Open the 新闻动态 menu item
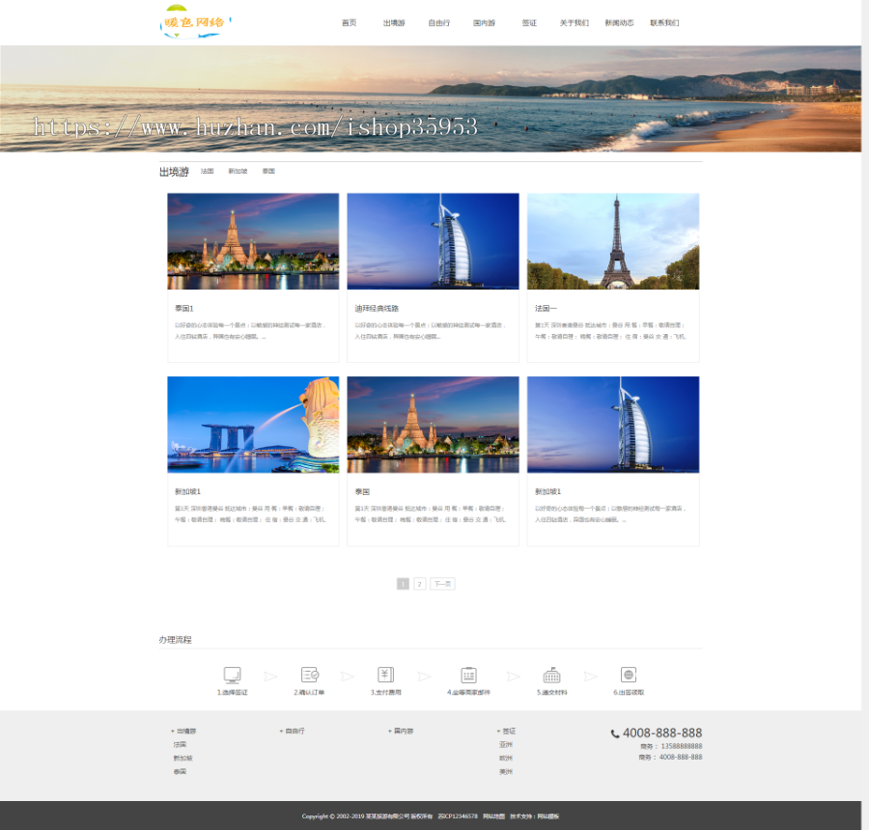Viewport: 869px width, 830px height. pos(621,22)
